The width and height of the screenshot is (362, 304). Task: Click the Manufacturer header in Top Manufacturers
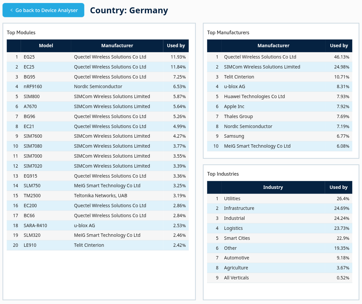click(273, 46)
